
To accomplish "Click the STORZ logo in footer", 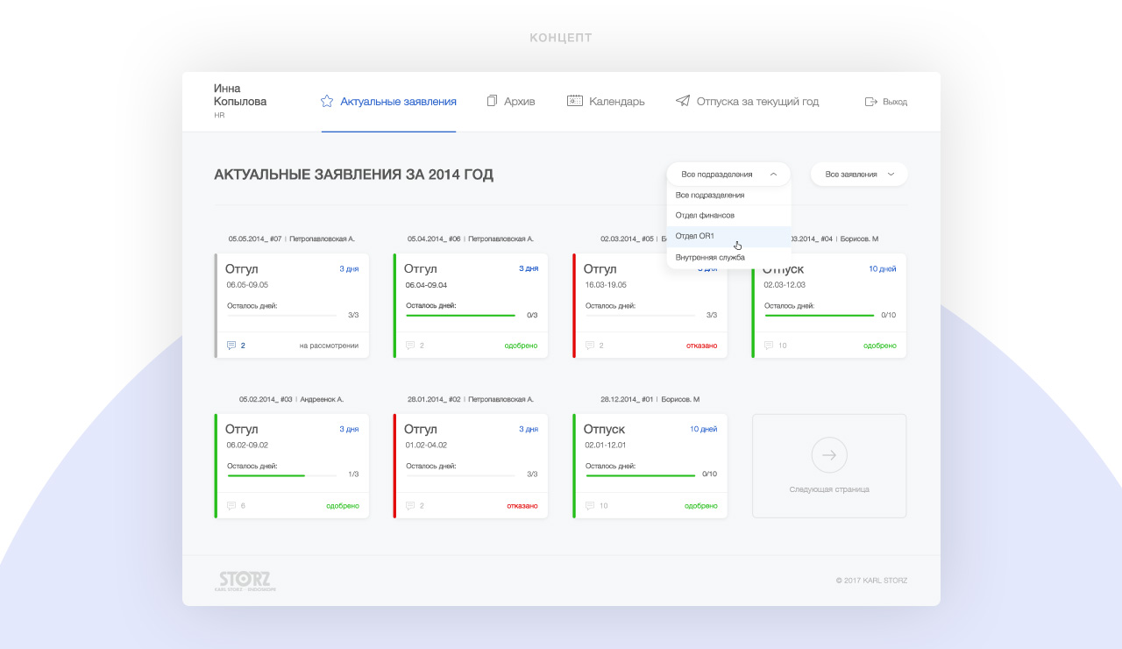I will [245, 581].
